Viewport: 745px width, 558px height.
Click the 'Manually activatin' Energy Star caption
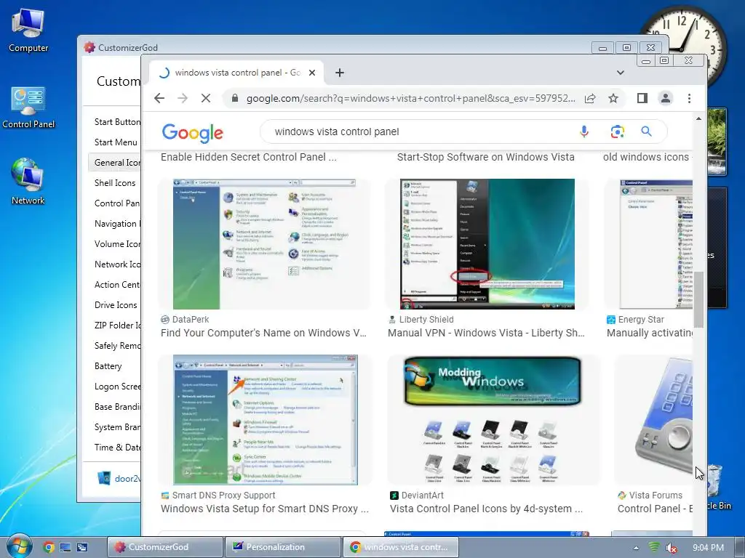pyautogui.click(x=650, y=333)
